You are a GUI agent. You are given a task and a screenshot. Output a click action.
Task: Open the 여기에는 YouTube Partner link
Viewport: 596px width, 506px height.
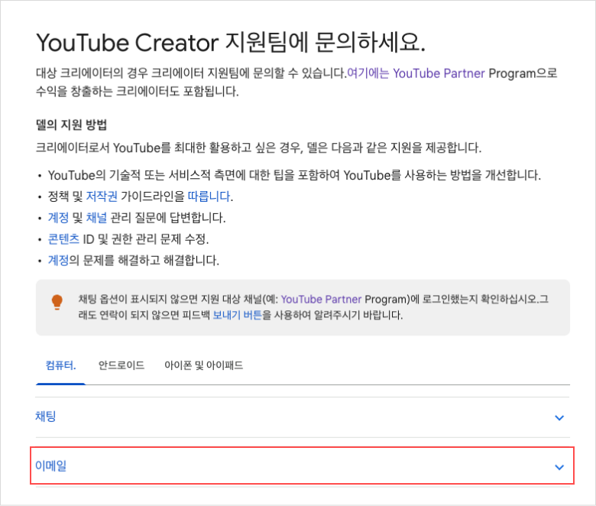tap(416, 73)
